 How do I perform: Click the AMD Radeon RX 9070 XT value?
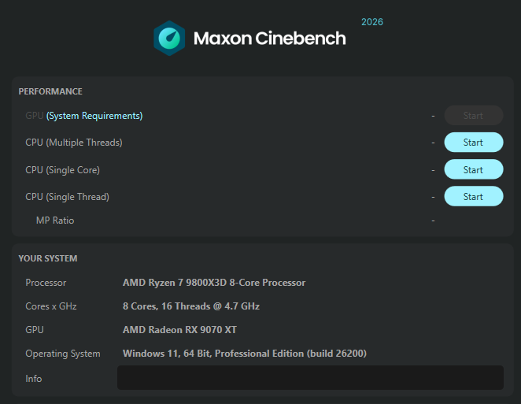pos(179,330)
